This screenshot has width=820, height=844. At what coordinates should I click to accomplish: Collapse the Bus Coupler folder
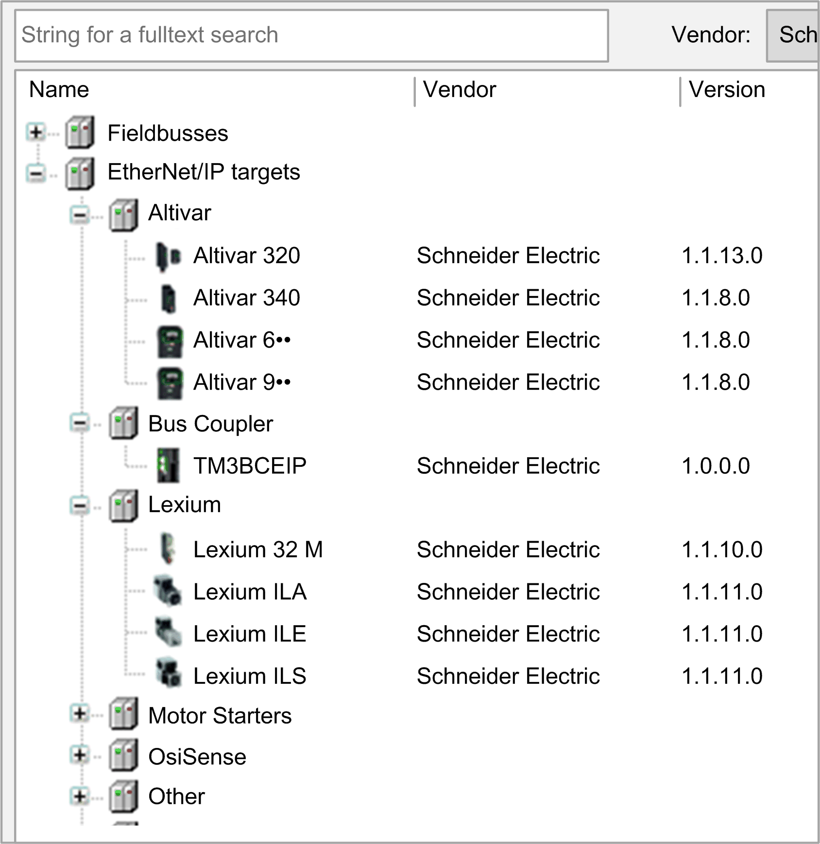(x=80, y=423)
